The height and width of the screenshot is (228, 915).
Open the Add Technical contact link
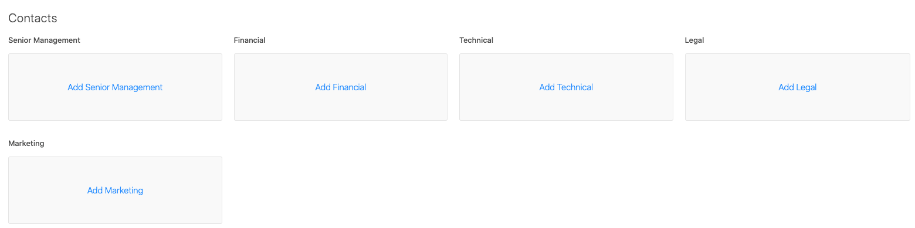(x=566, y=87)
